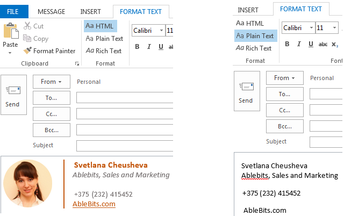
Task: Click the Send envelope button in the right window
Action: click(x=246, y=91)
